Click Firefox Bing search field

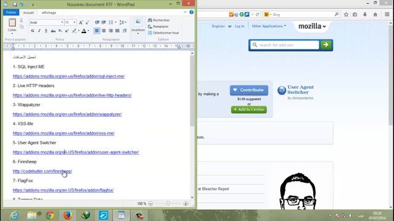302,15
